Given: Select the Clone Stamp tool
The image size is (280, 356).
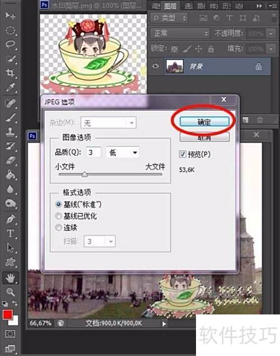Looking at the screenshot, I should click(x=10, y=132).
